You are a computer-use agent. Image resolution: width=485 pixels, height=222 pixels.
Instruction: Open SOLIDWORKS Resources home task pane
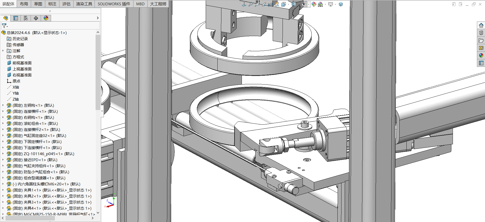click(481, 25)
